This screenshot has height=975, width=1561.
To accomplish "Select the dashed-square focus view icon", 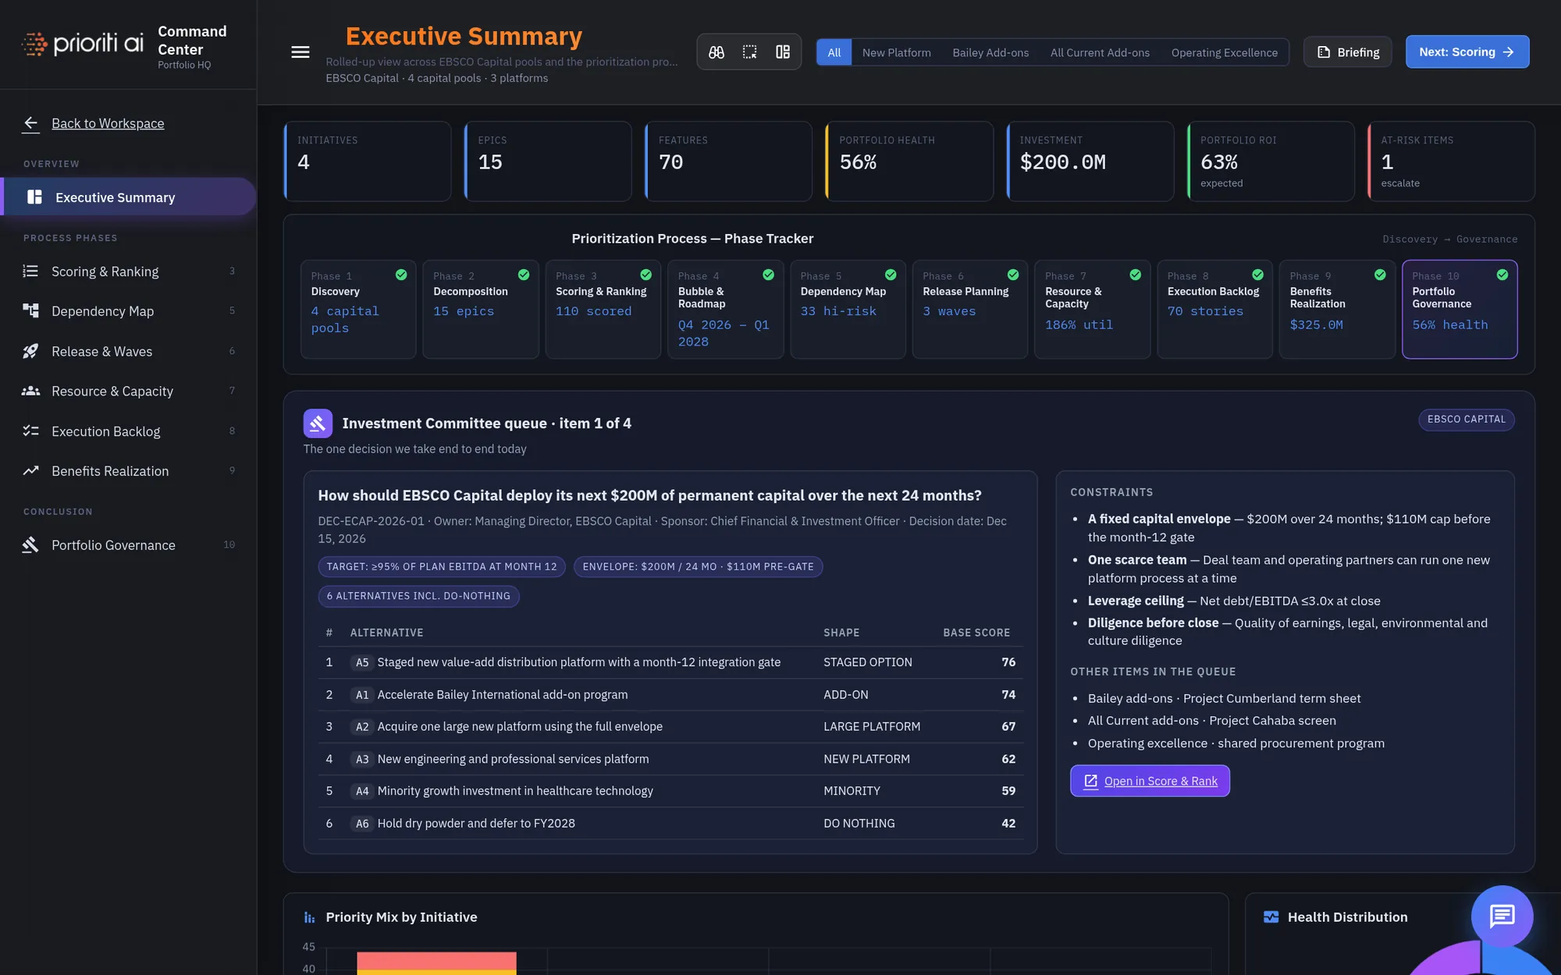I will tap(749, 52).
